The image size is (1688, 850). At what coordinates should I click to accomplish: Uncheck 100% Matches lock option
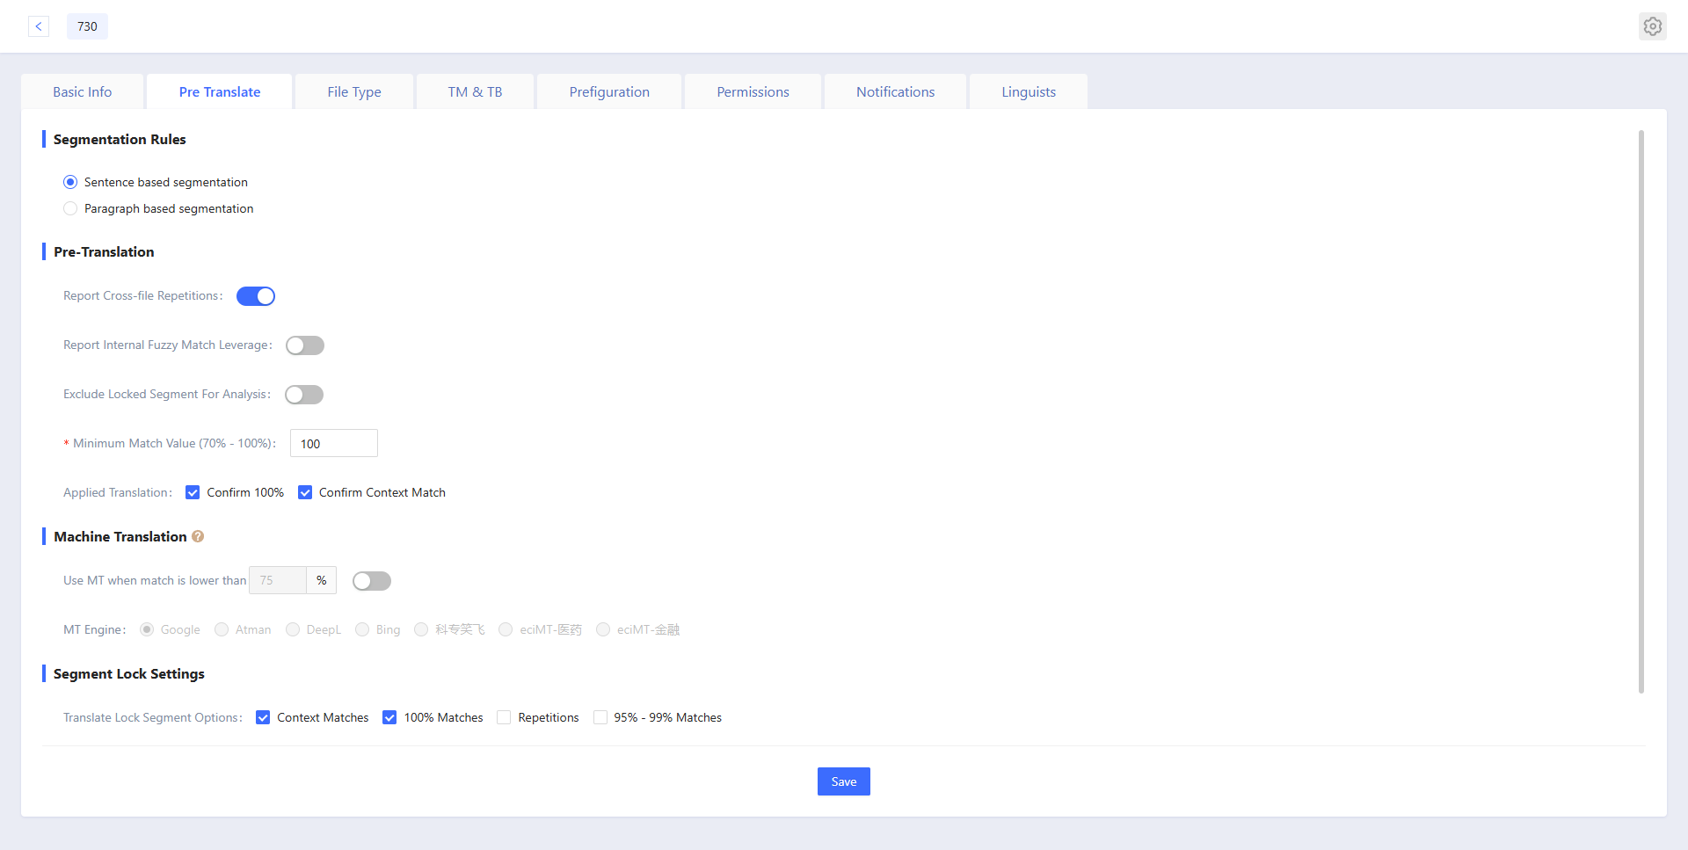[x=389, y=717]
